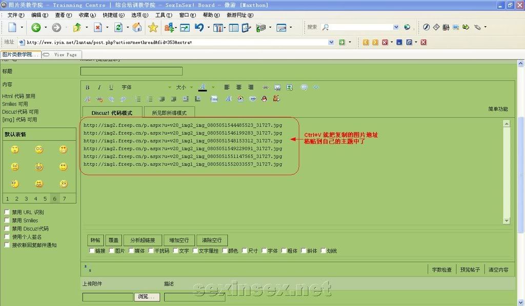Tick the 媒体 checkbox below editor

point(131,251)
